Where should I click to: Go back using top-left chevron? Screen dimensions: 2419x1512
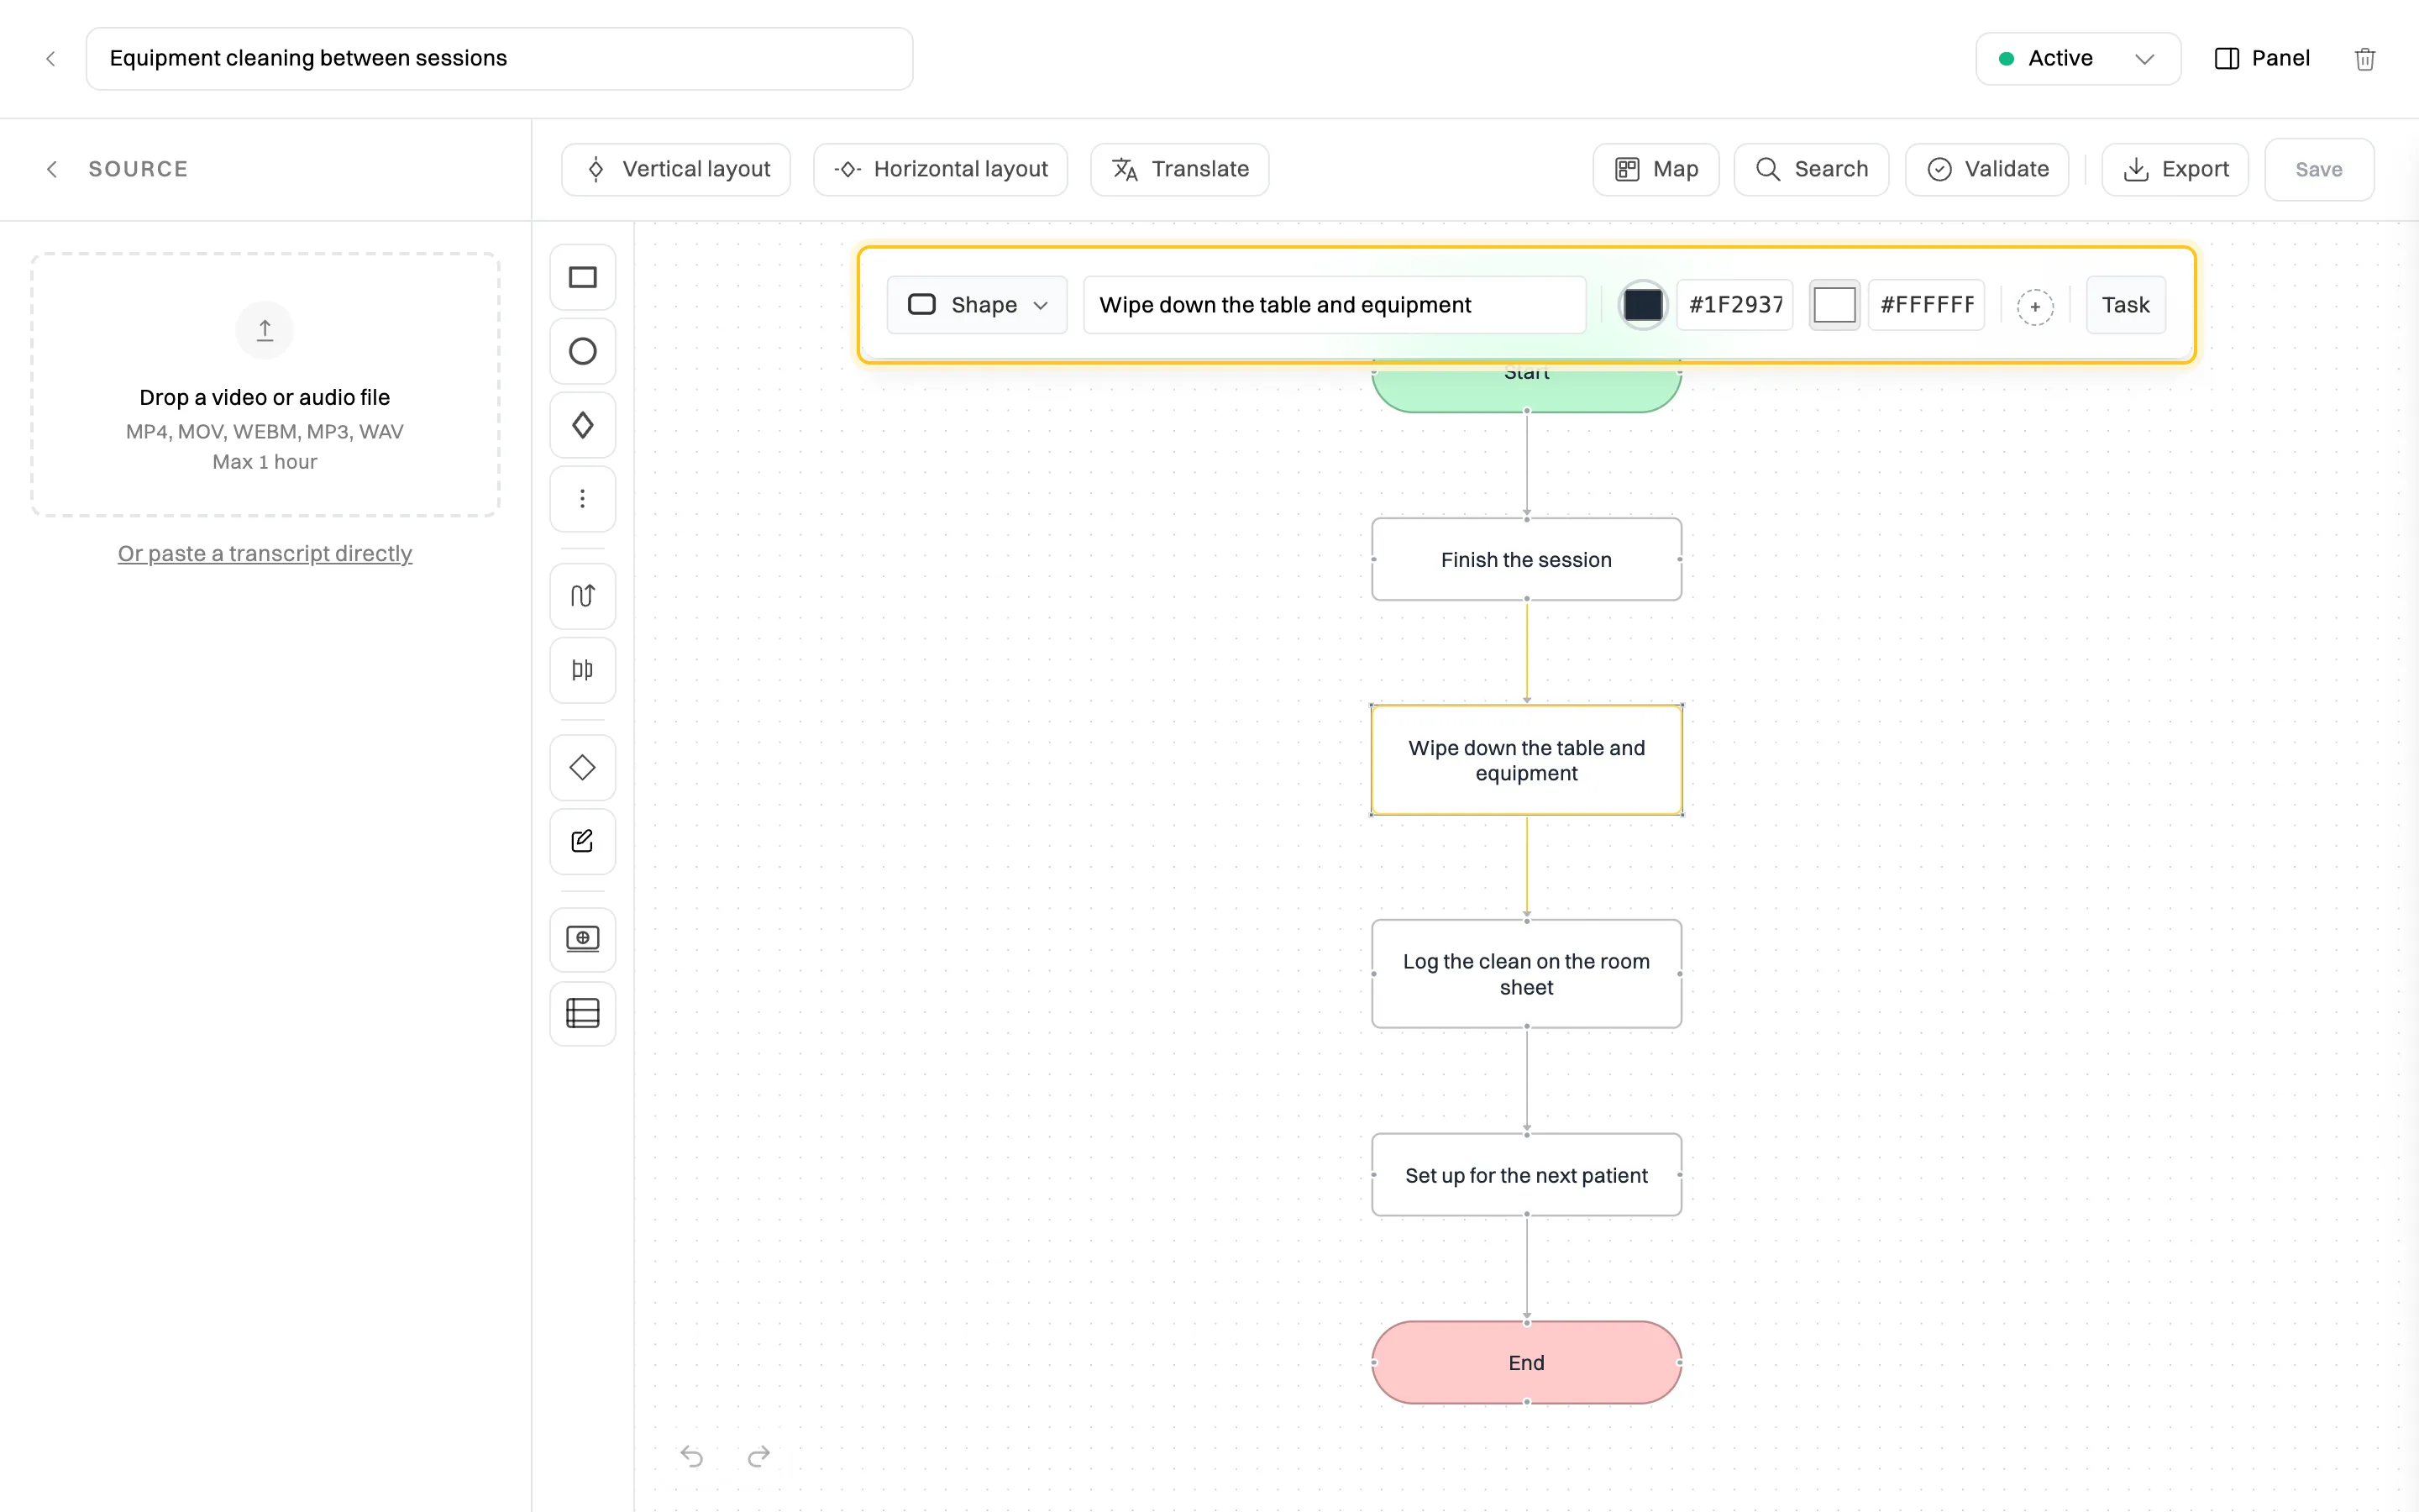tap(51, 59)
